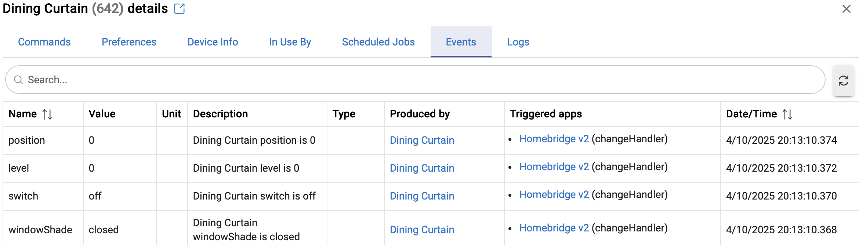
Task: Open Homebridge v2 link in windowShade row
Action: (x=554, y=228)
